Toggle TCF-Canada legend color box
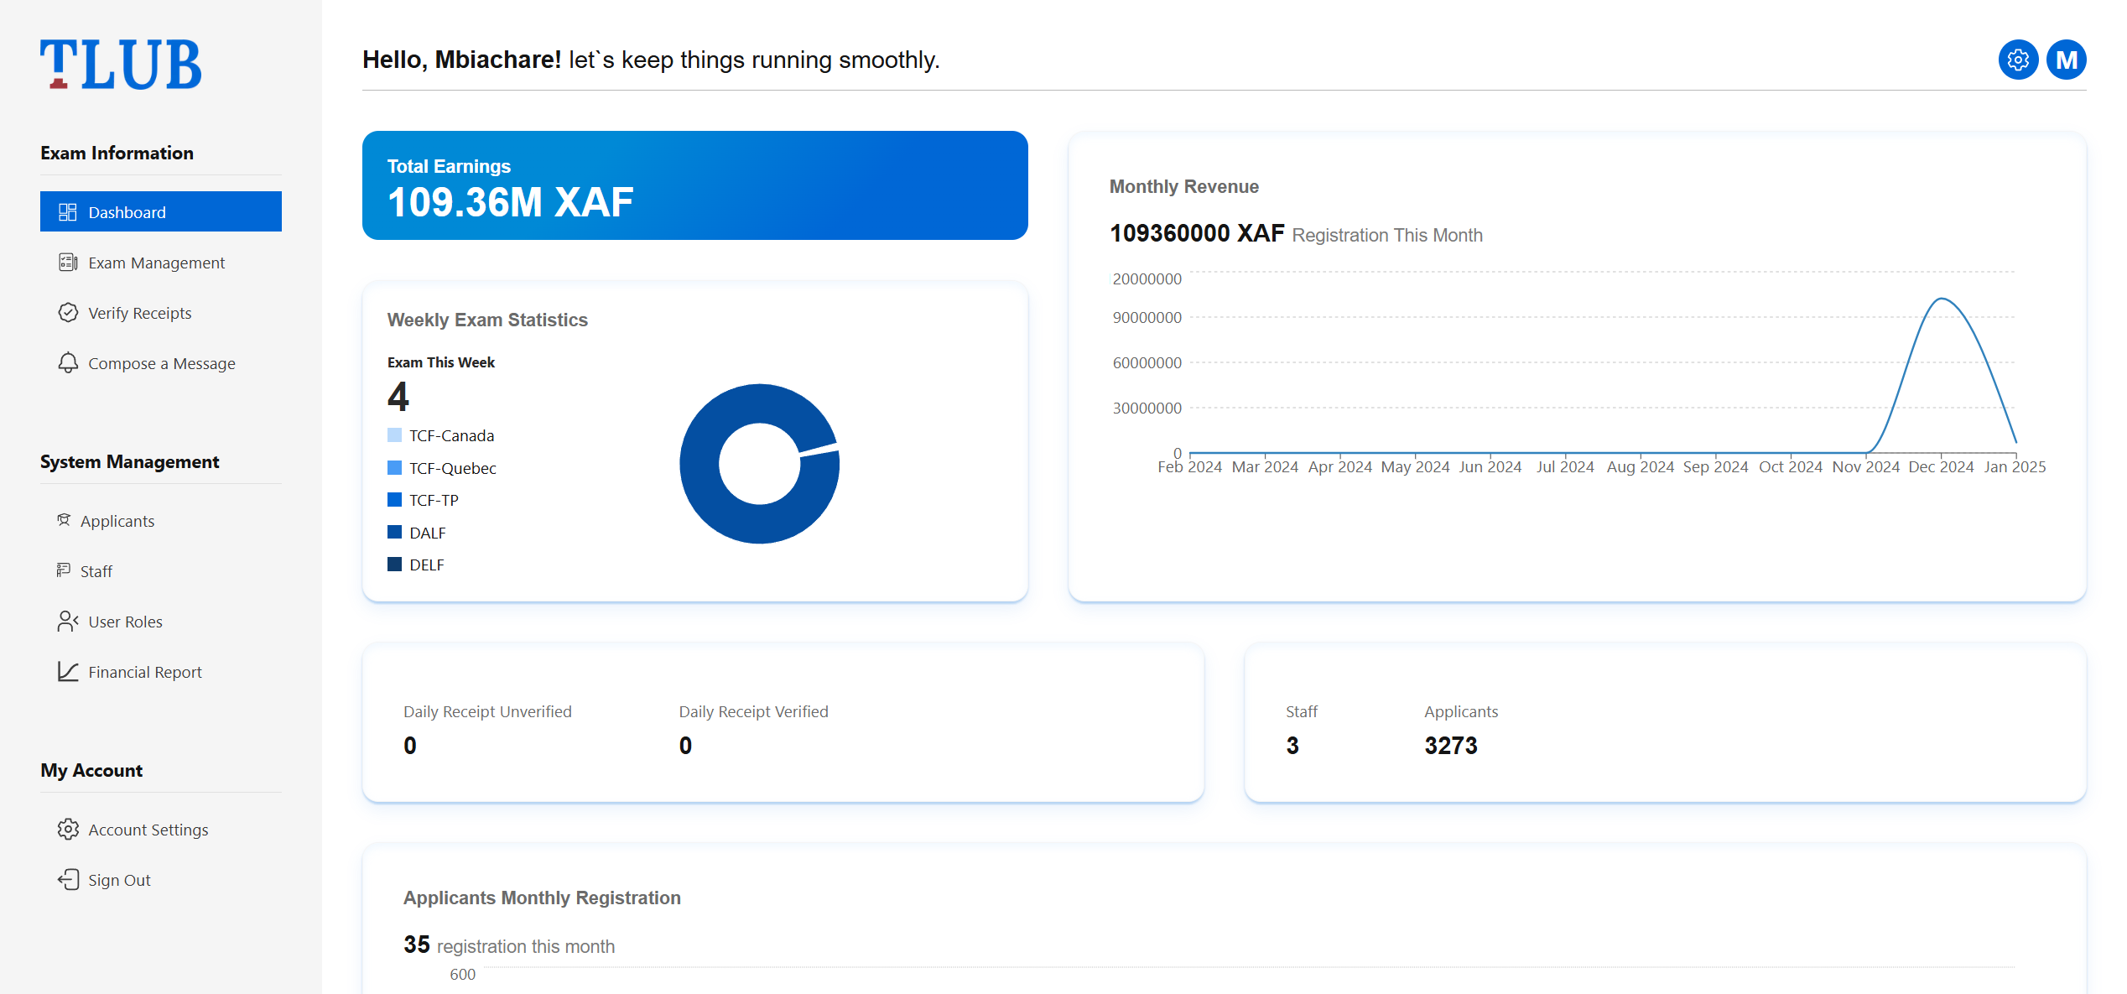This screenshot has height=994, width=2127. point(394,435)
